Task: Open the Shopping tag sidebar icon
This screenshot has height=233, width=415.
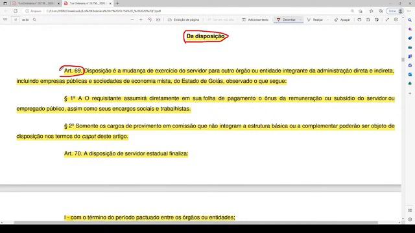Action: coord(410,38)
